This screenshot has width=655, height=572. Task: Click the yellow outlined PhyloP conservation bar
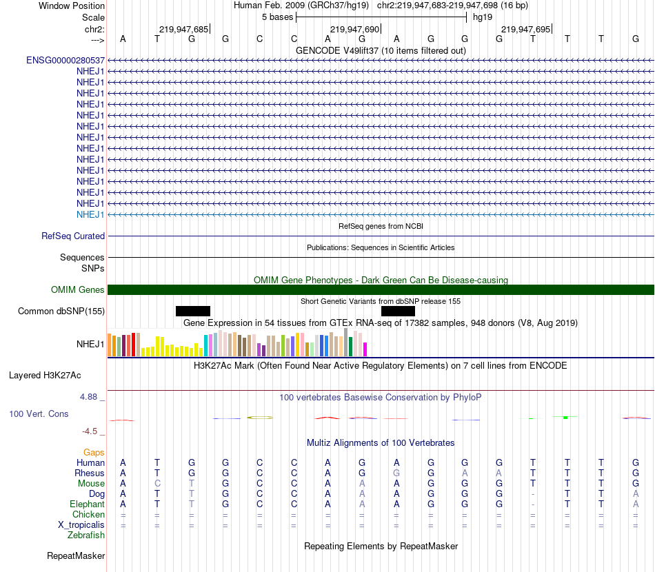260,418
